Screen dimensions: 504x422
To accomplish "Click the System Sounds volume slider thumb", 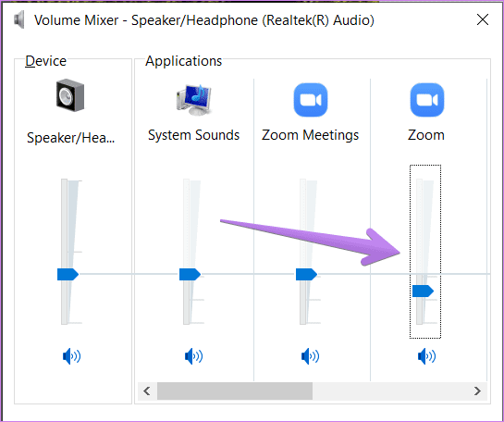I will click(190, 274).
